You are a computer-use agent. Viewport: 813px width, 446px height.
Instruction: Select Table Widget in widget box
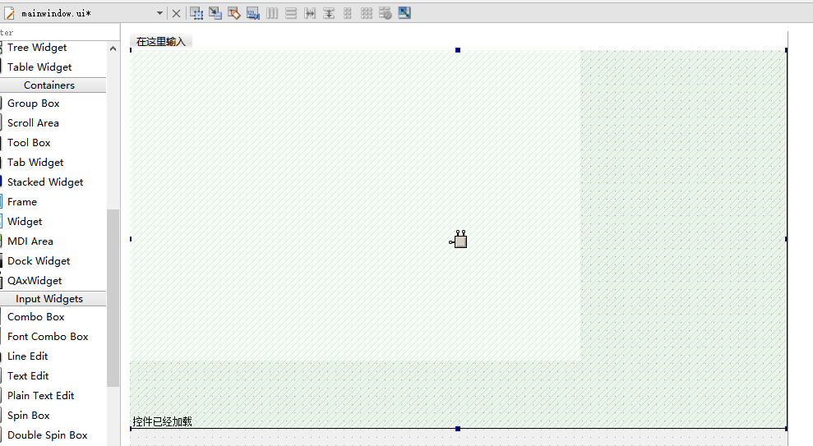click(x=39, y=67)
